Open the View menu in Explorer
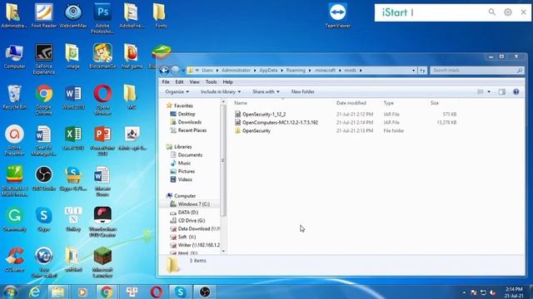The width and height of the screenshot is (533, 299). click(194, 82)
